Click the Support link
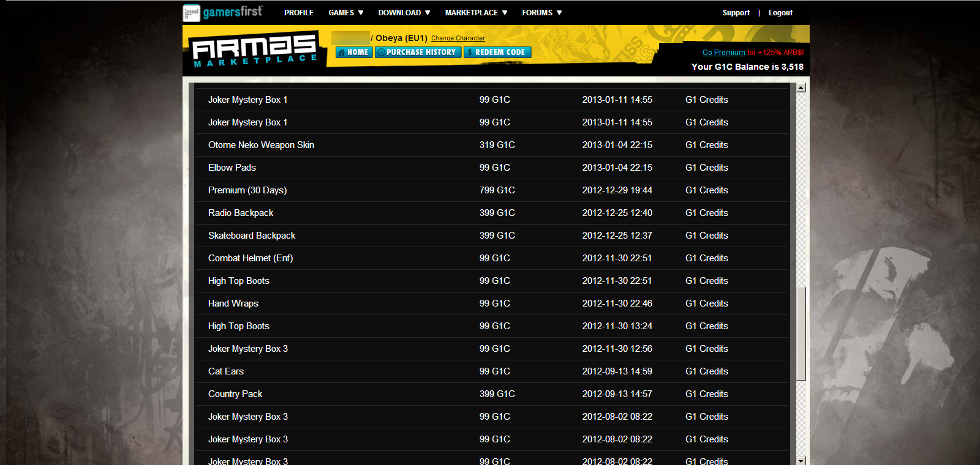The image size is (980, 465). coord(736,13)
